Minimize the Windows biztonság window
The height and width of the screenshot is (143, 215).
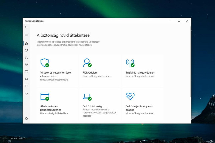pos(171,21)
